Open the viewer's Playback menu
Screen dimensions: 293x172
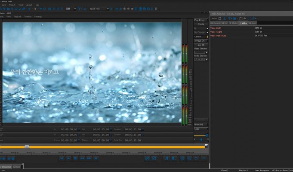pyautogui.click(x=17, y=17)
